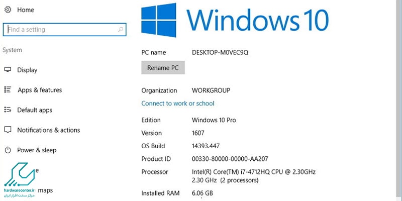Click the Apps & features list icon
The image size is (402, 201).
tap(8, 90)
